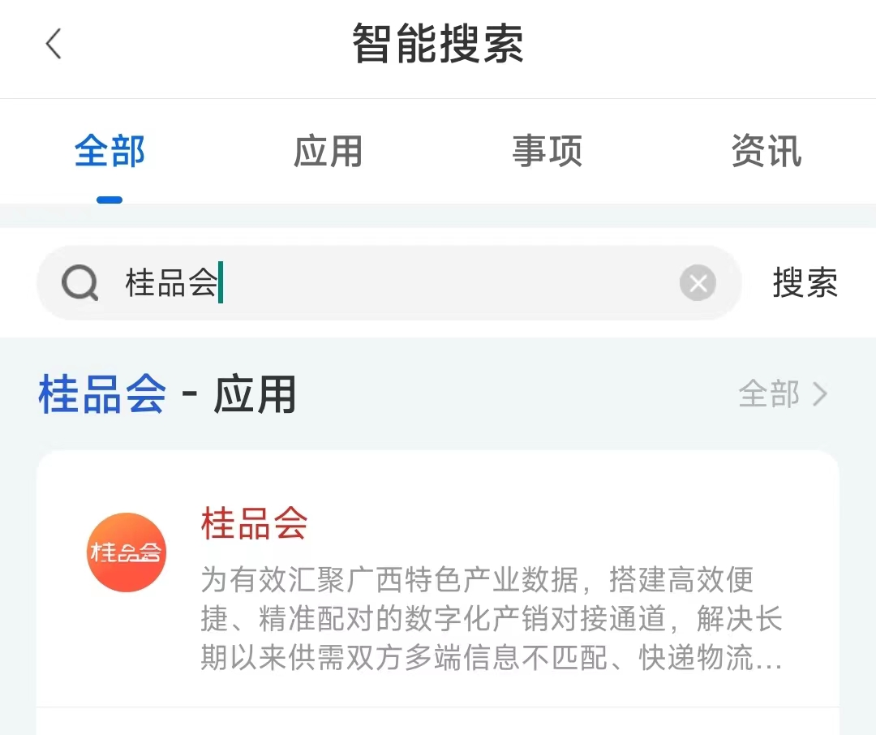The height and width of the screenshot is (735, 876).
Task: Open the red 桂品会 result title
Action: (254, 523)
